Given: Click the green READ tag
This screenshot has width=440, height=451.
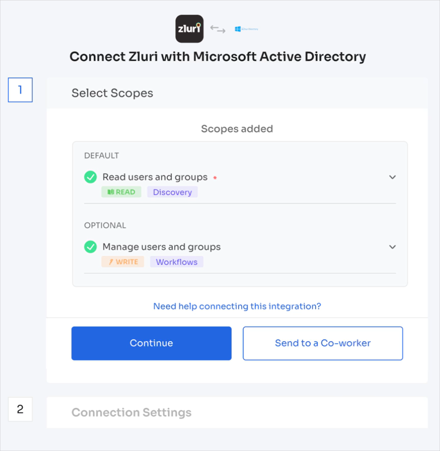Looking at the screenshot, I should point(121,192).
